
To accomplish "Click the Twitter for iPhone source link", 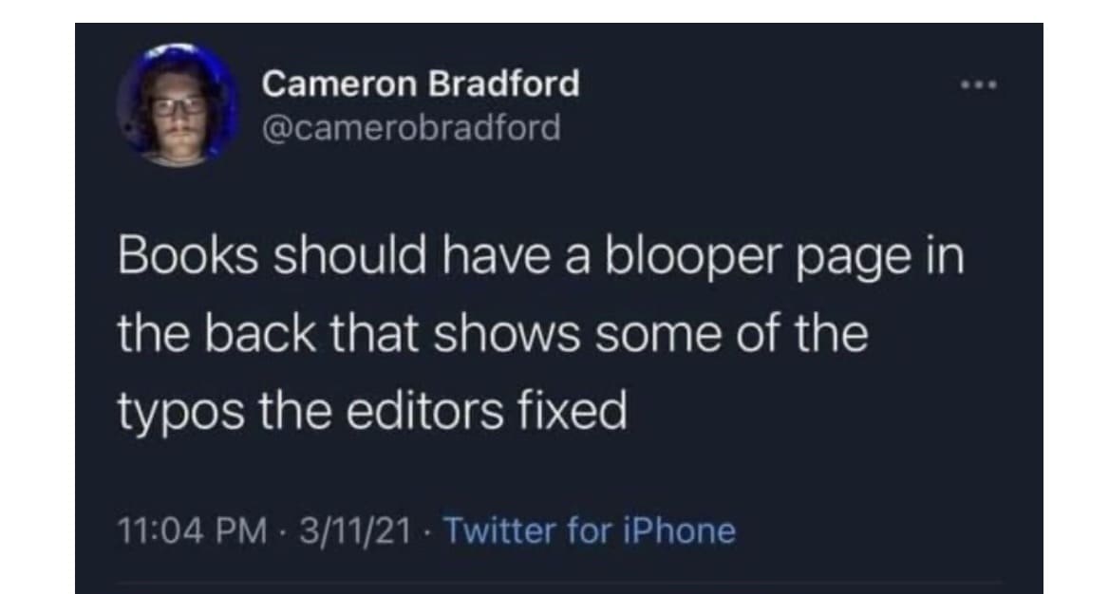I will [x=589, y=530].
